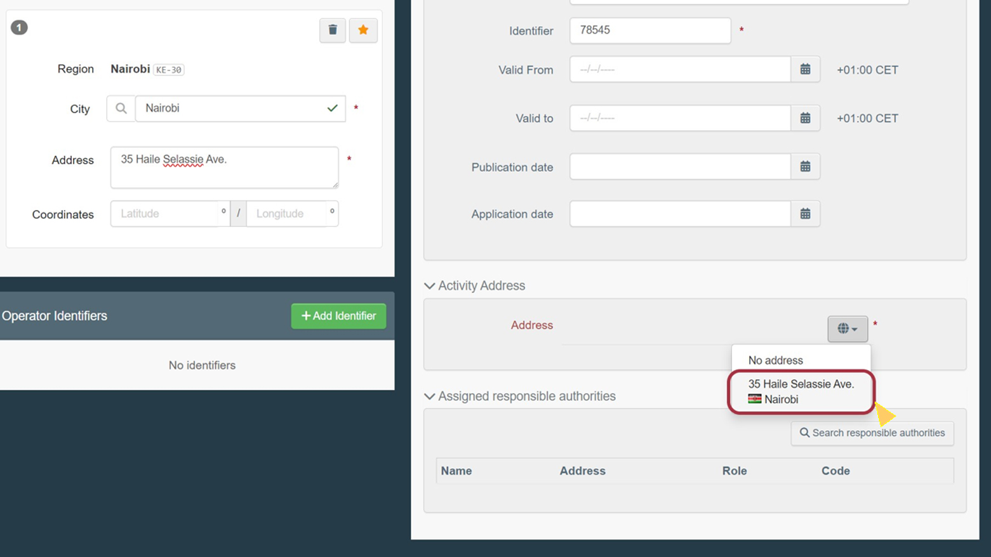Click the Name column header

pos(456,471)
